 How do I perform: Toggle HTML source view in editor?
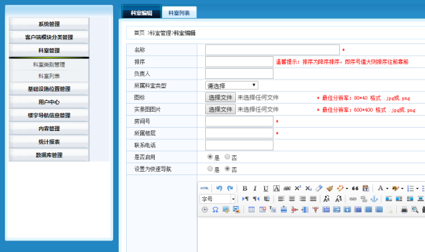click(x=204, y=188)
